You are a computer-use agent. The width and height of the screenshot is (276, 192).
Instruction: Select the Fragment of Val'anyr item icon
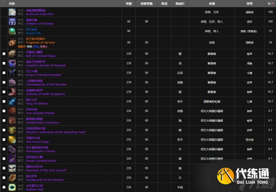coord(12,42)
